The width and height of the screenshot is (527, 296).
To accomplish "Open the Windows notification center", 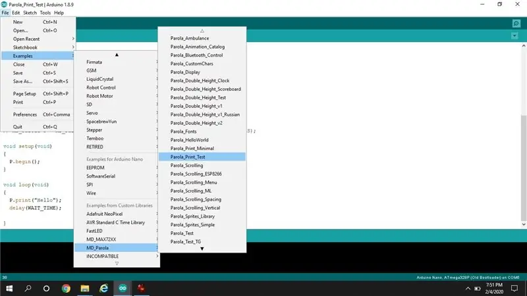I will [x=514, y=288].
